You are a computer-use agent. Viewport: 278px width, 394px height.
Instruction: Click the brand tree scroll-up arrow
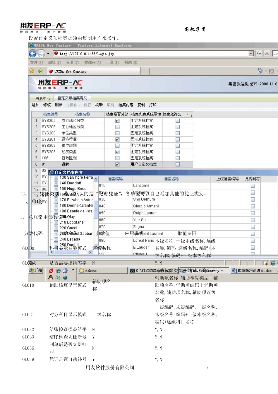point(96,178)
